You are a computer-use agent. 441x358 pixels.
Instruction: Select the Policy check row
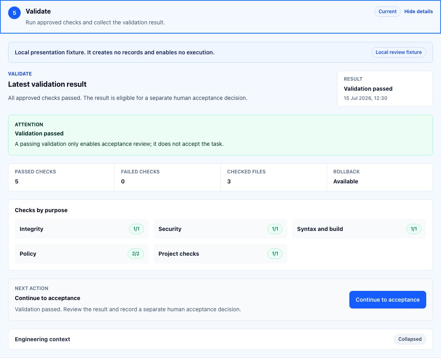pos(82,254)
